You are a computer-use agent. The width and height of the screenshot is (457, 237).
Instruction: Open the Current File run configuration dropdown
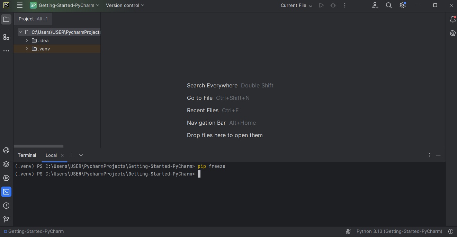tap(296, 5)
